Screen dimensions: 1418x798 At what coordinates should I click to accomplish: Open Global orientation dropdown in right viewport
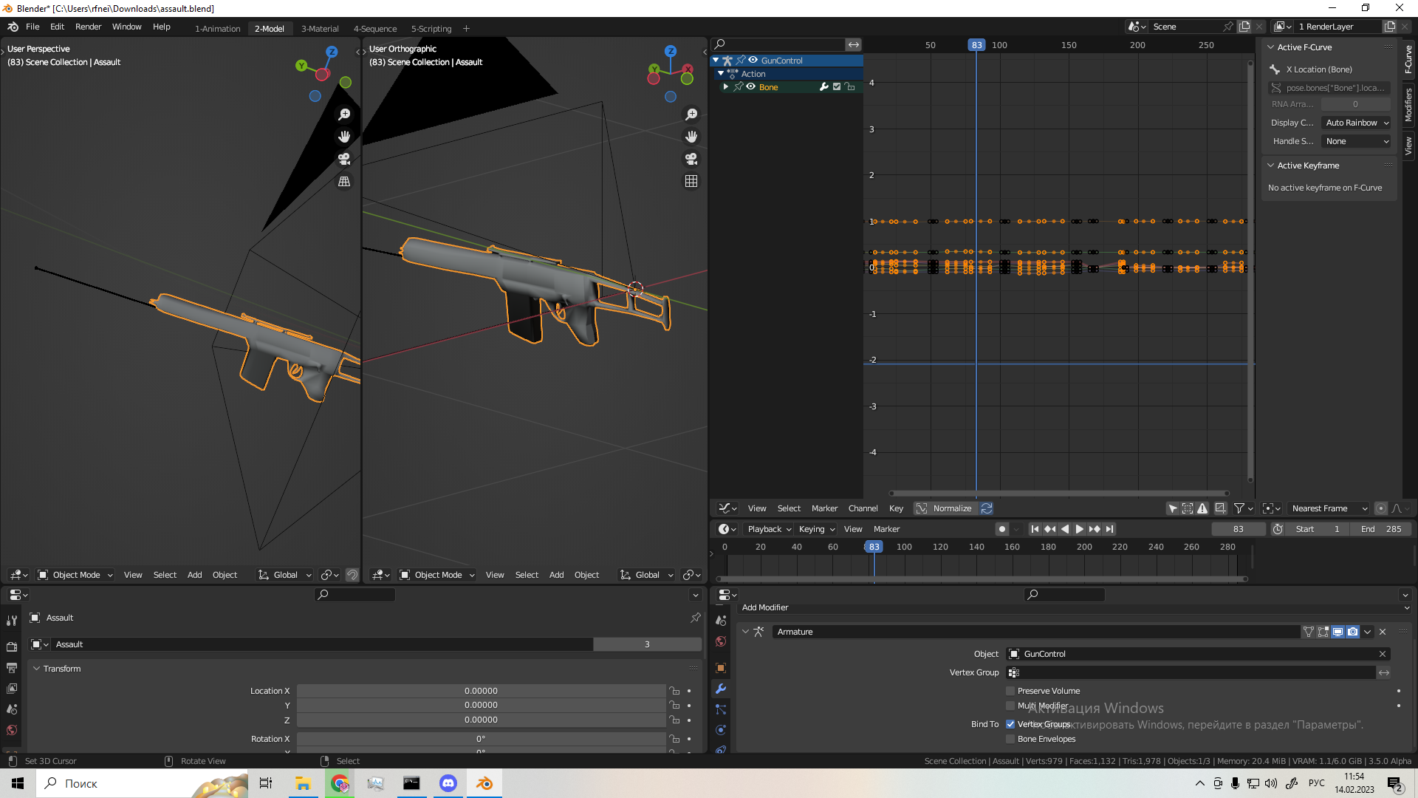tap(646, 575)
